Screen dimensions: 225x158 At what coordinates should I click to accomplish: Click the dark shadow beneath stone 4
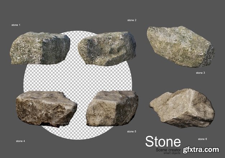54,125
